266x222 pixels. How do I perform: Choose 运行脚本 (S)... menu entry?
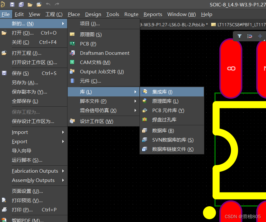pyautogui.click(x=34, y=160)
